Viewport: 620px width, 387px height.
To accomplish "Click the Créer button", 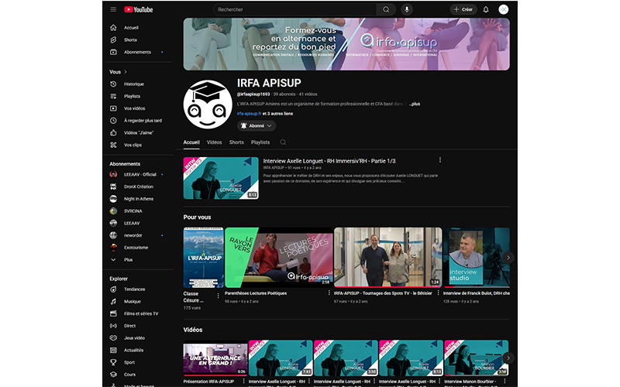I will tap(463, 9).
